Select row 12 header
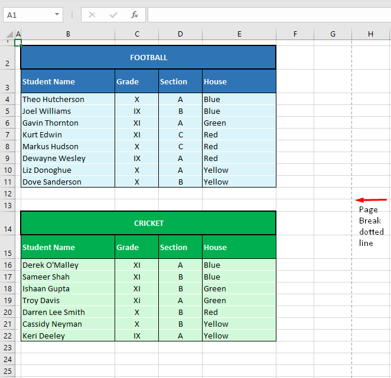Screen dimensions: 391x378 coord(7,193)
